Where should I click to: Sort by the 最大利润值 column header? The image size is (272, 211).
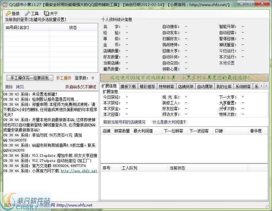[147, 131]
